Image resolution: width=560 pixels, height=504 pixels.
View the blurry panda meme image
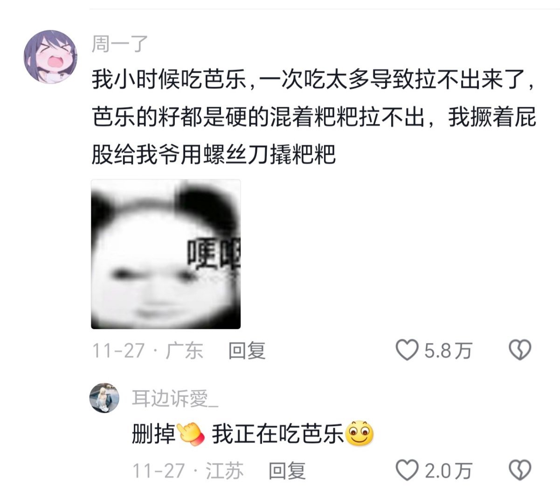pyautogui.click(x=166, y=254)
